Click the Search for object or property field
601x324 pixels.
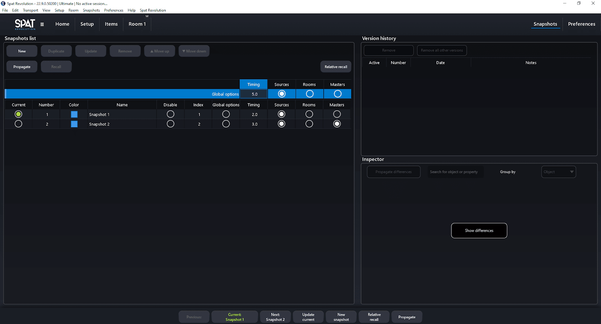pyautogui.click(x=455, y=172)
